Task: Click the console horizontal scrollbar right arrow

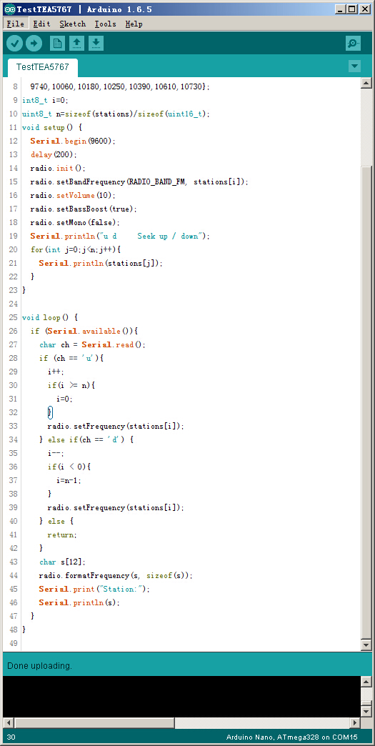Action: coord(355,722)
